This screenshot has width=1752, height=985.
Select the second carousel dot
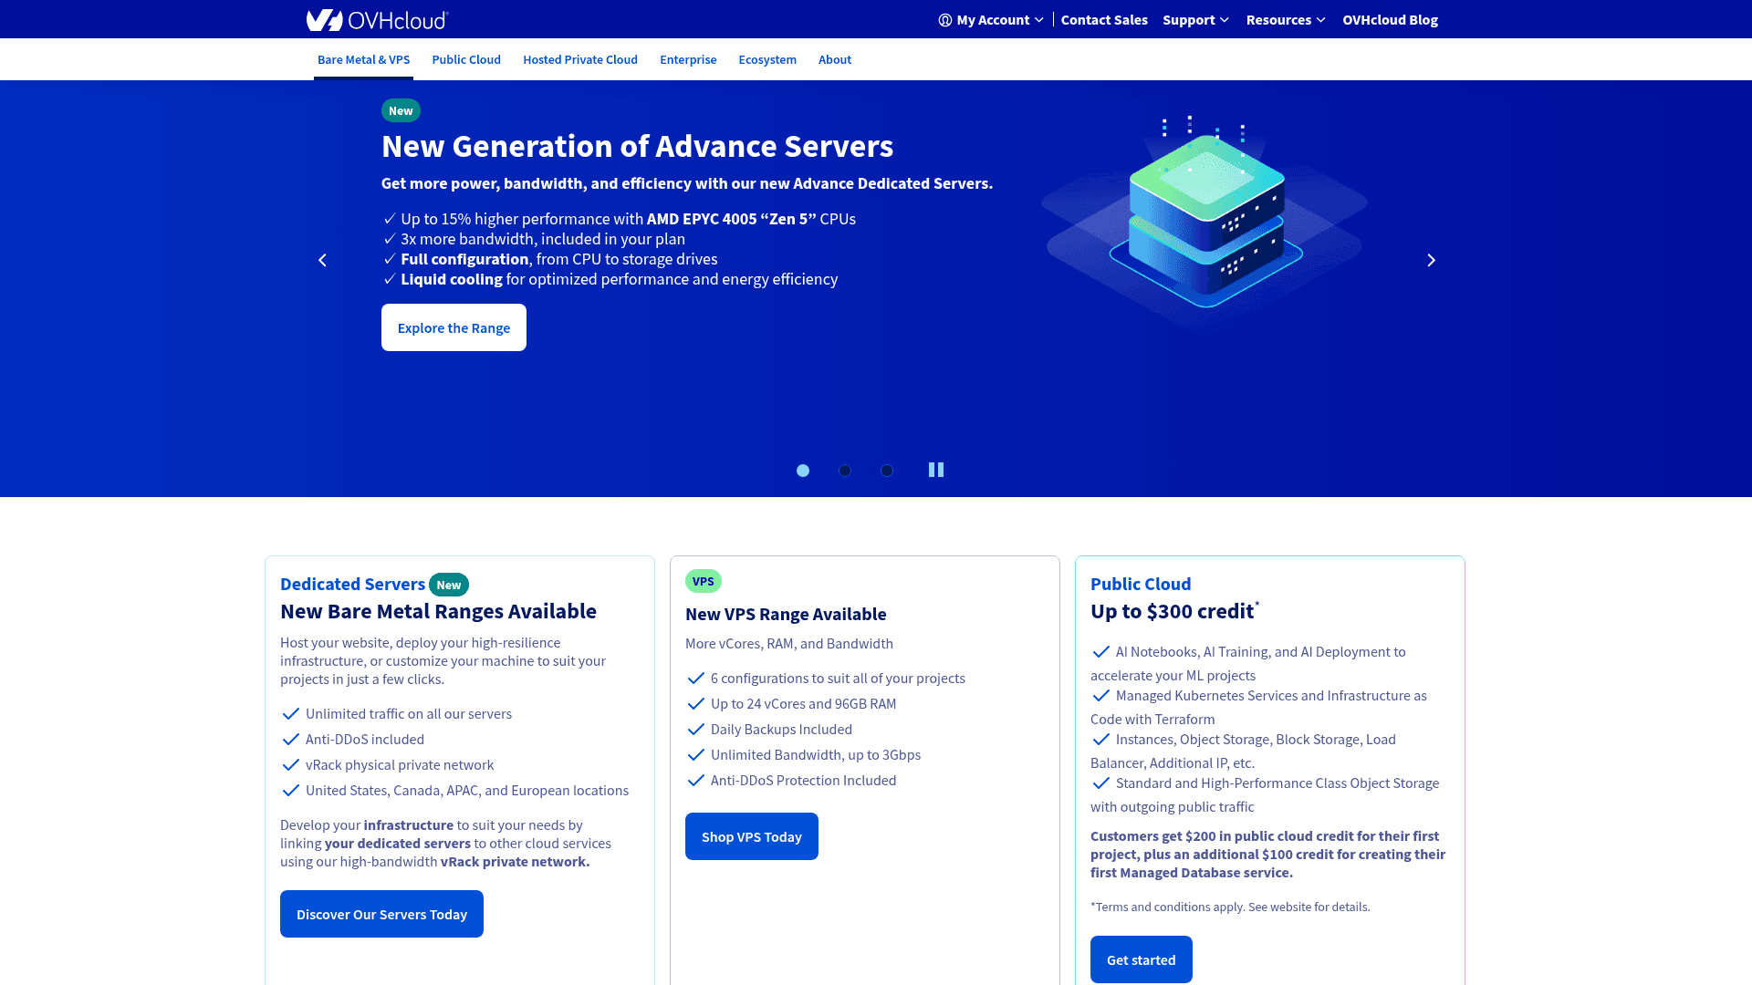click(845, 471)
